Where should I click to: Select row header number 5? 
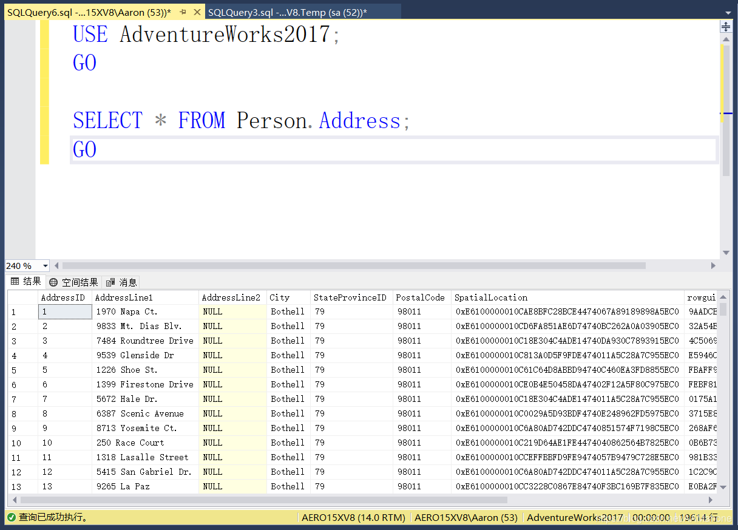[x=22, y=370]
